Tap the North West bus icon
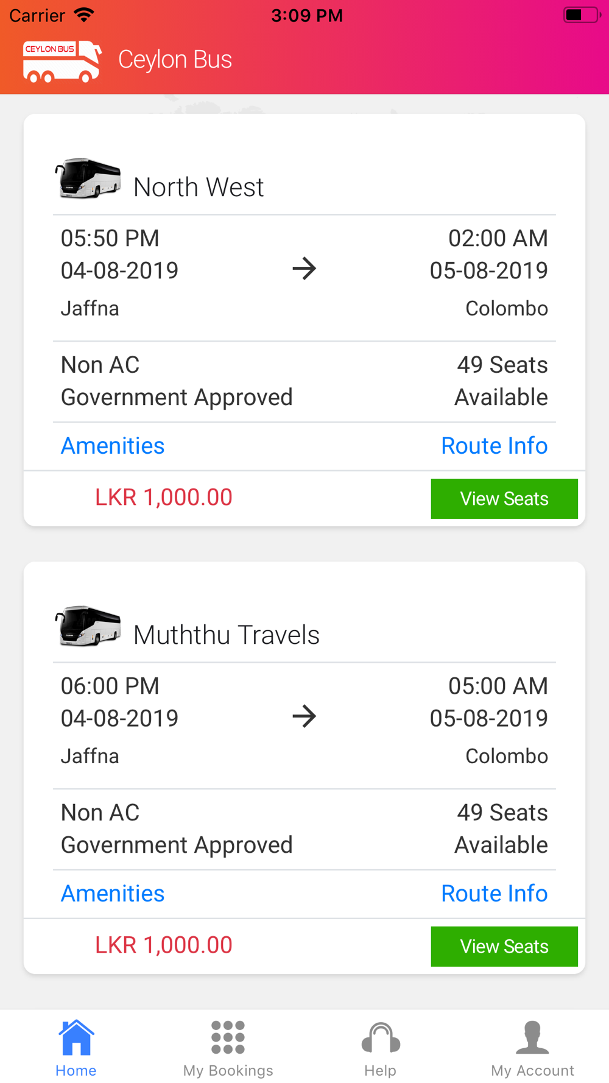The image size is (609, 1083). tap(88, 178)
